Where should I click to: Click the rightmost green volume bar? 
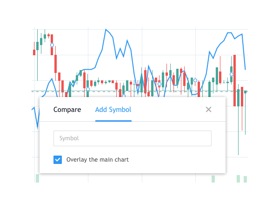click(x=245, y=179)
